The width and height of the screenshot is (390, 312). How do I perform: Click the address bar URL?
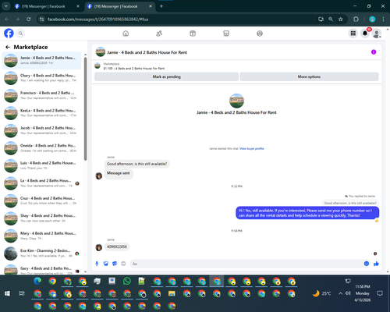pos(97,19)
